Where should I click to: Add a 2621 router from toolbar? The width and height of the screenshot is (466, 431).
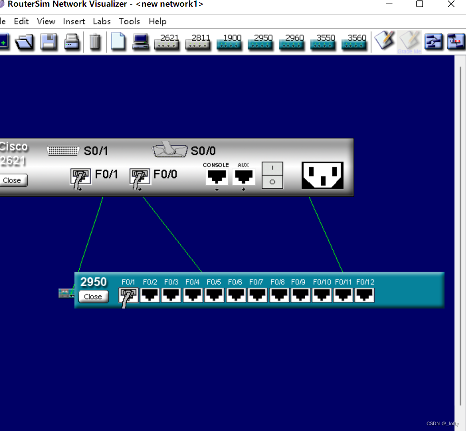pos(167,42)
